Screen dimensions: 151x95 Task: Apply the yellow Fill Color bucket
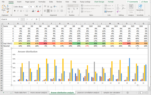(x=33, y=11)
